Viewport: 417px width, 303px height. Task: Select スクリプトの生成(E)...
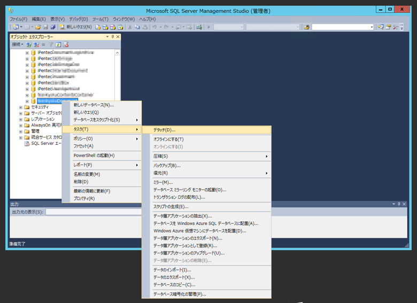207,206
